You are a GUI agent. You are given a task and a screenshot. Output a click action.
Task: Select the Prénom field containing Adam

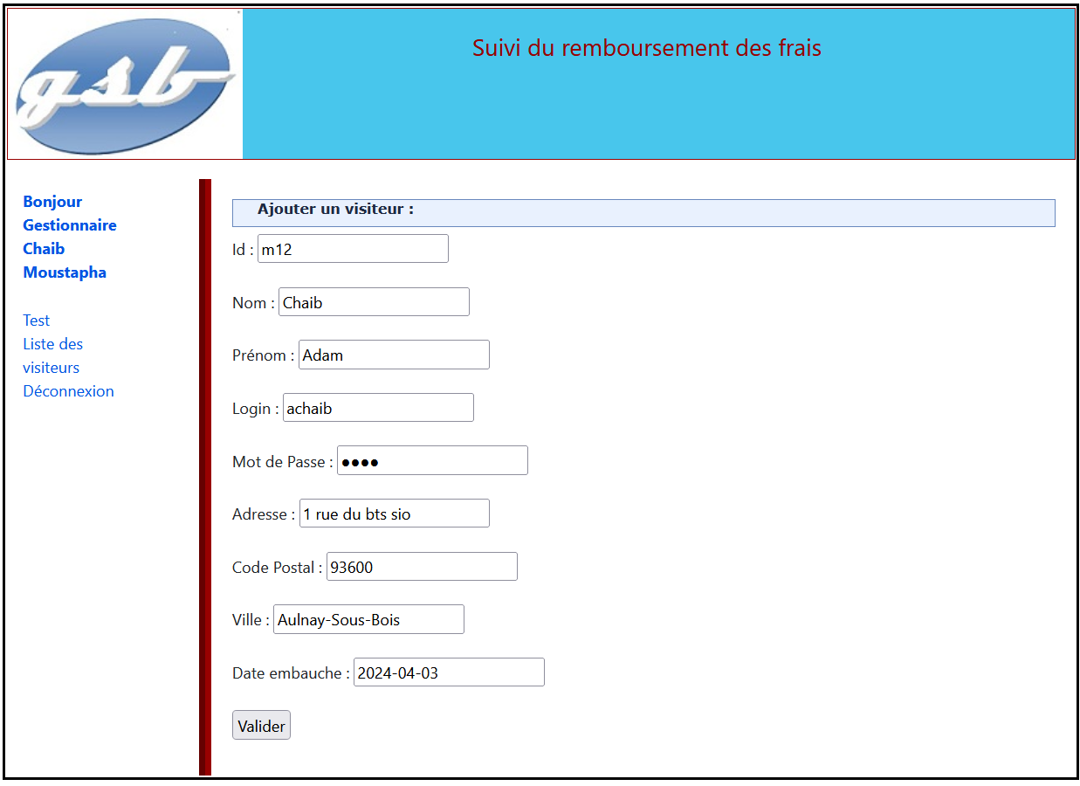(x=394, y=355)
